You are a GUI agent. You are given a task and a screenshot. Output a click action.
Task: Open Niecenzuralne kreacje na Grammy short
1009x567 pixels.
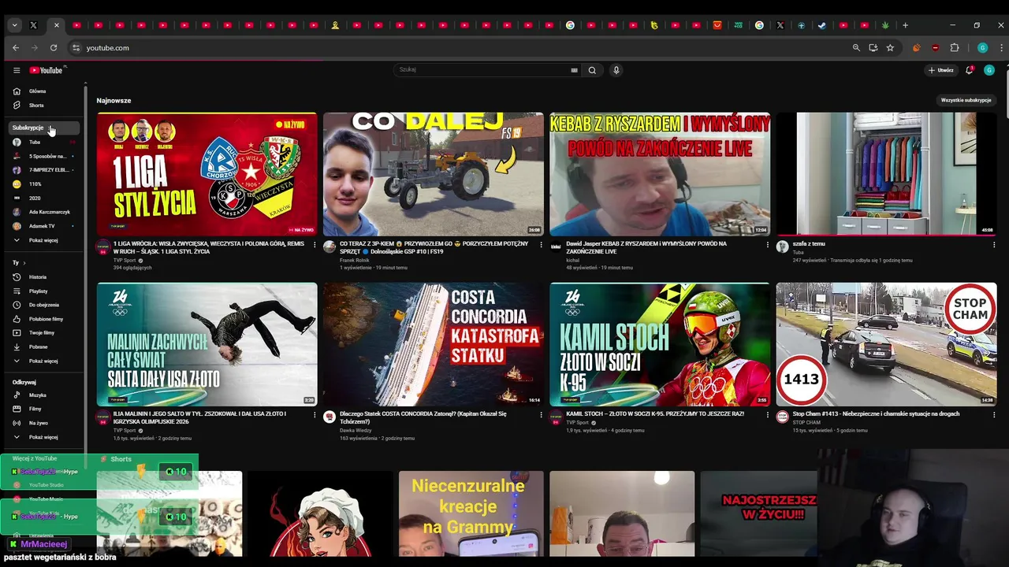[x=471, y=513]
